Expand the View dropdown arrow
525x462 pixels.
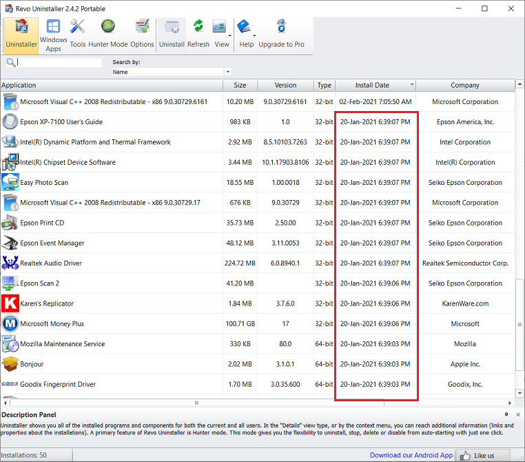[x=229, y=36]
